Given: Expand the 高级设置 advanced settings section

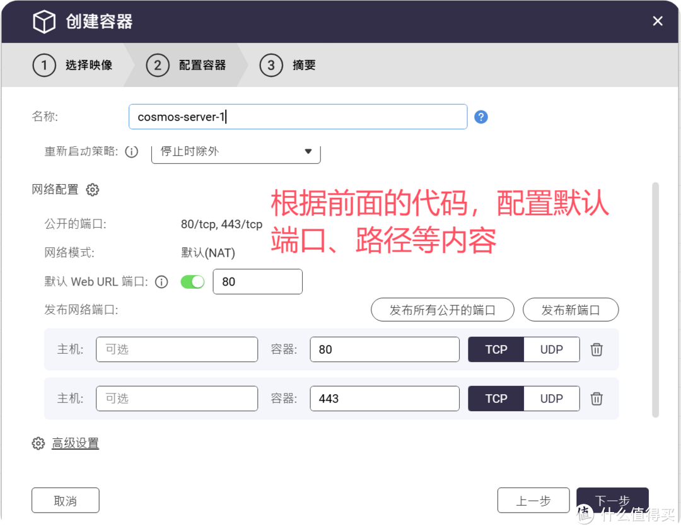Looking at the screenshot, I should [75, 443].
